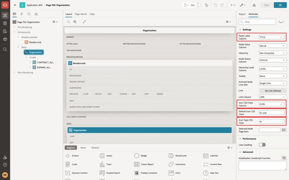The image size is (289, 180).
Task: Open the Icon CSS Class Column dropdown
Action: point(272,104)
